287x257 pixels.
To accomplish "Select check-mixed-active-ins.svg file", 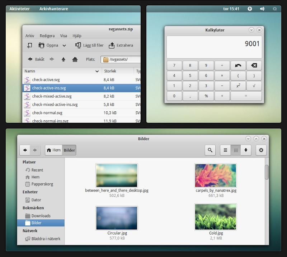I will coord(81,105).
